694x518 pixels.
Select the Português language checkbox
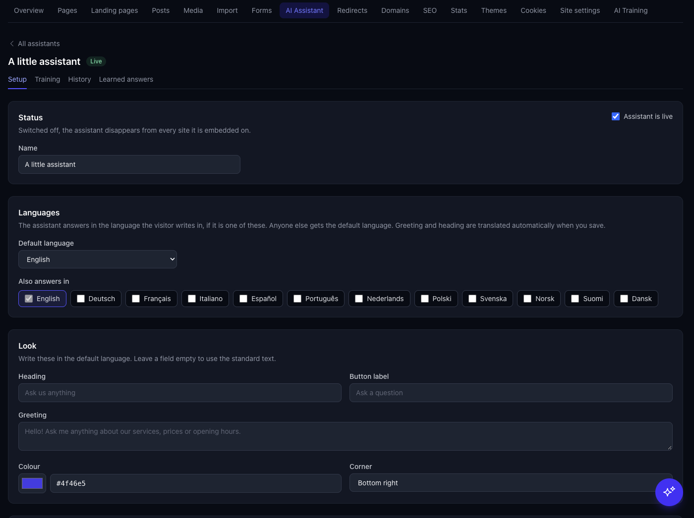297,299
